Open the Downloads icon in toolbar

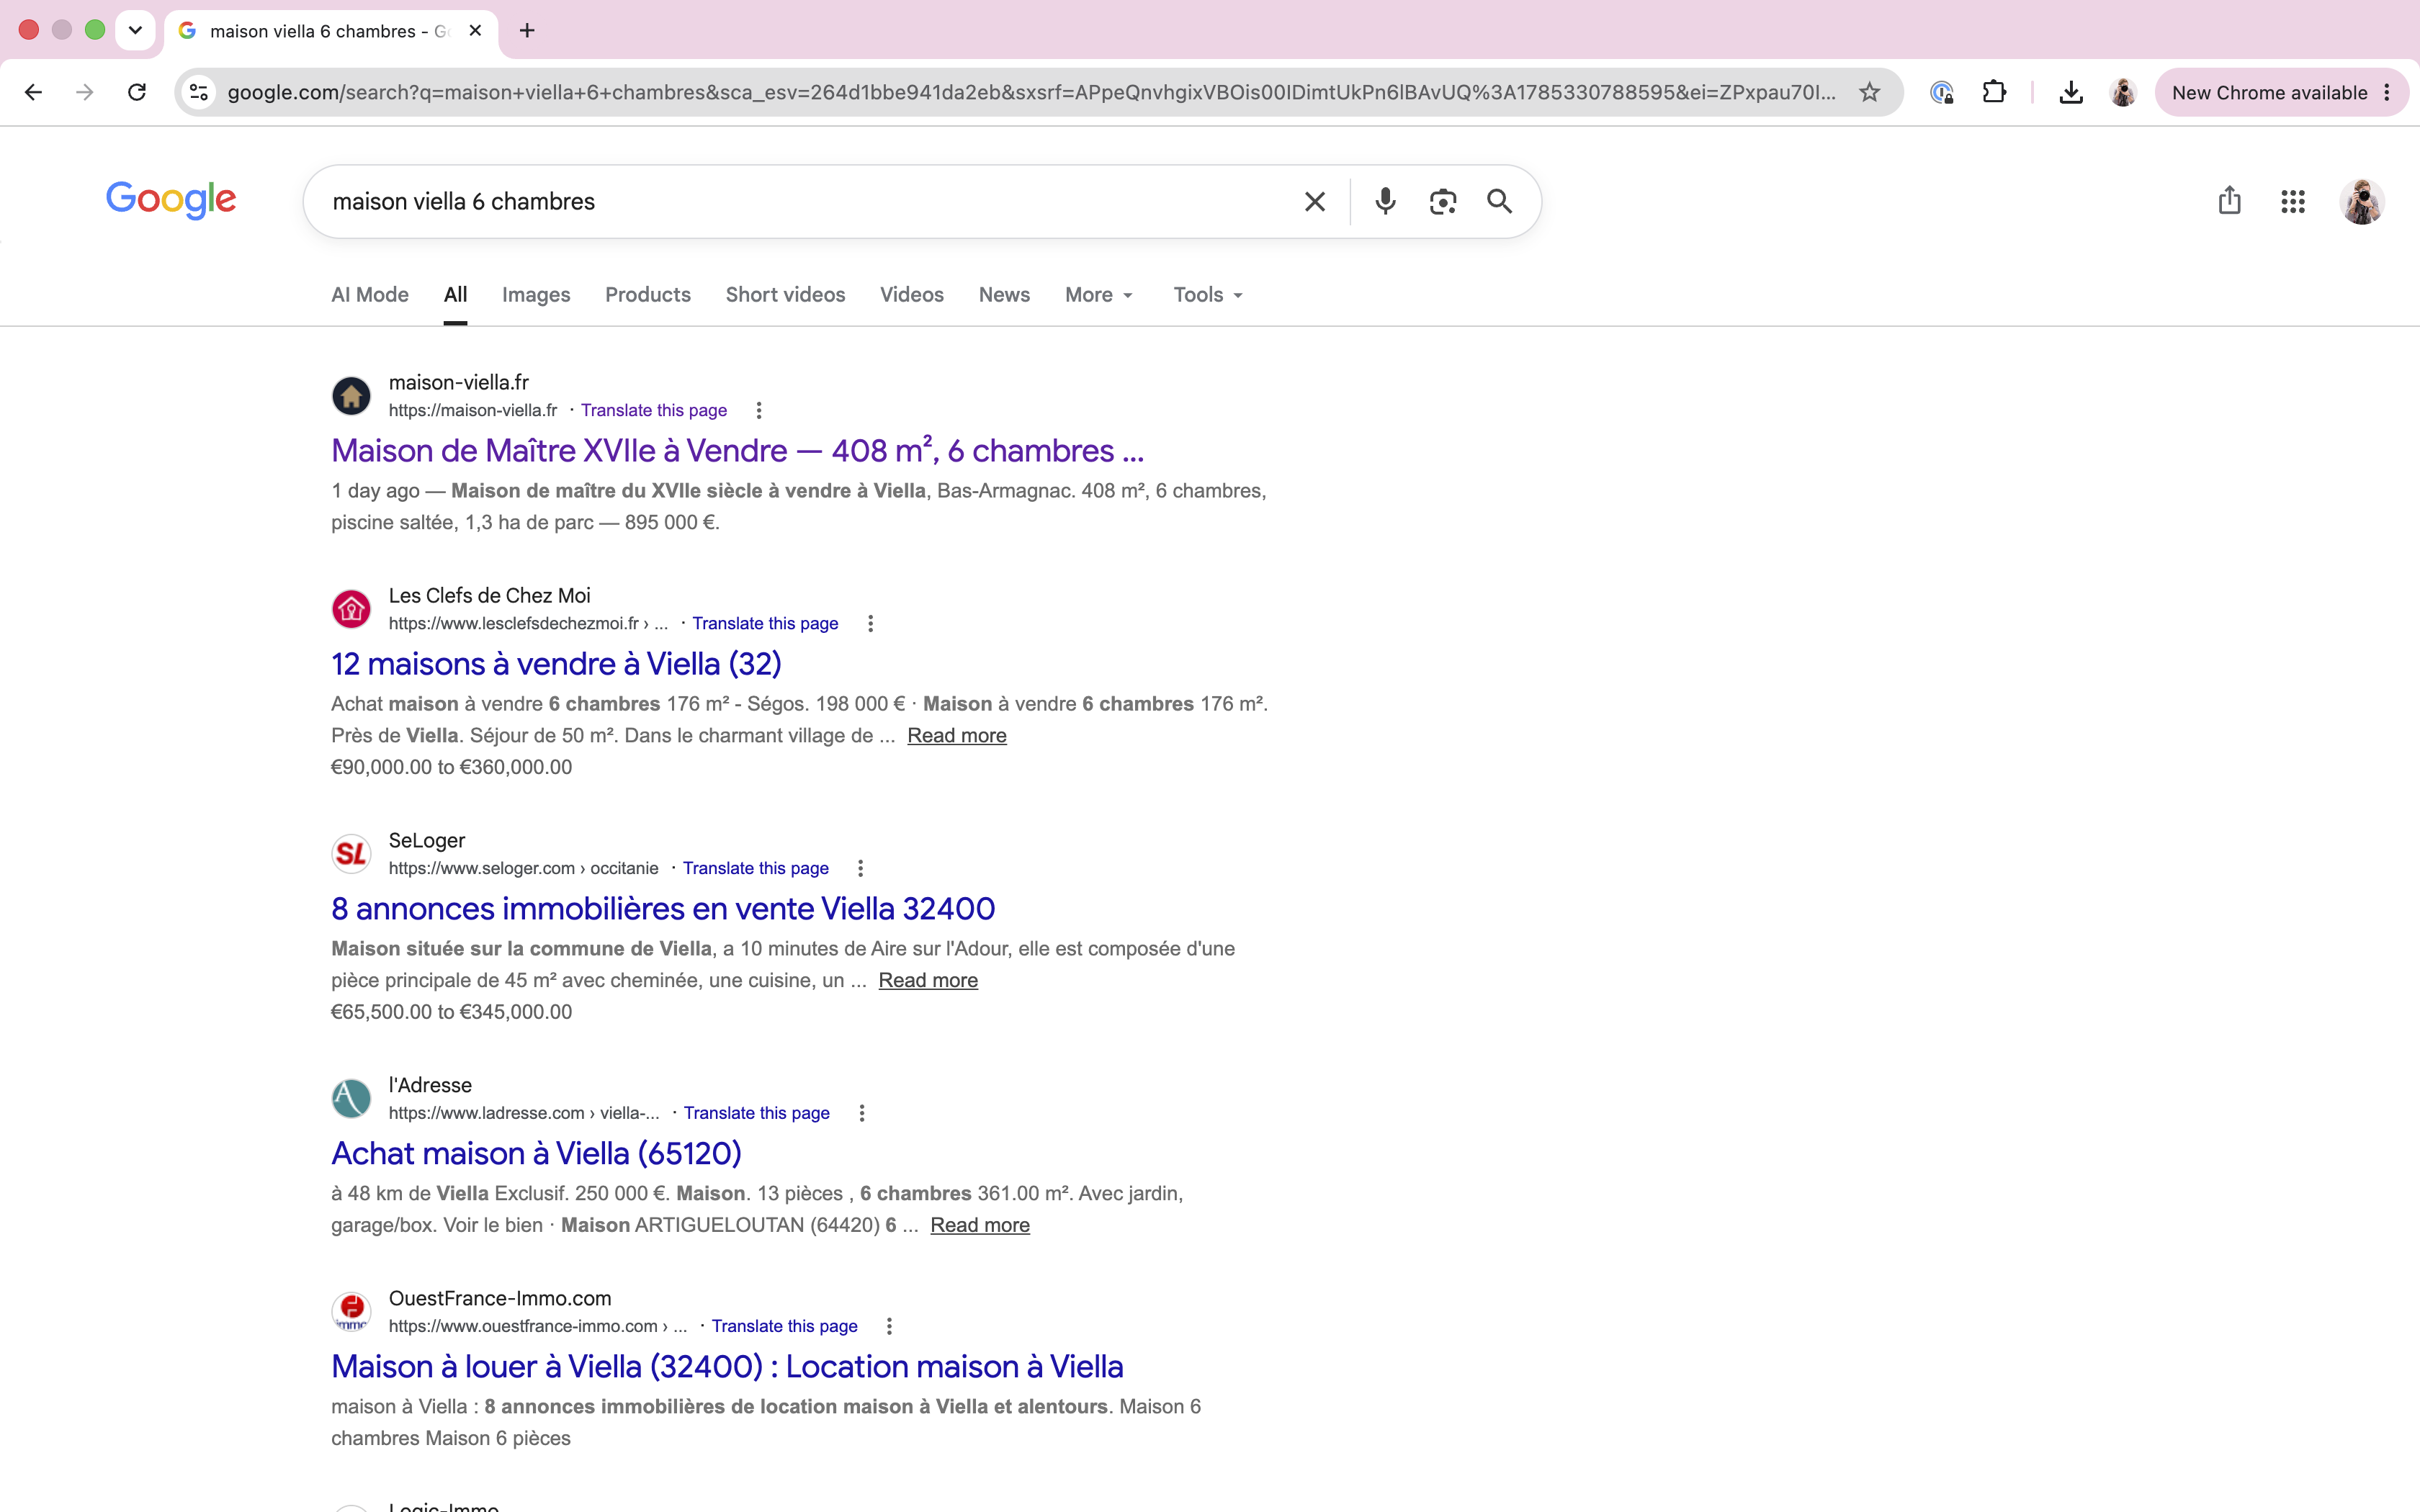click(2071, 92)
